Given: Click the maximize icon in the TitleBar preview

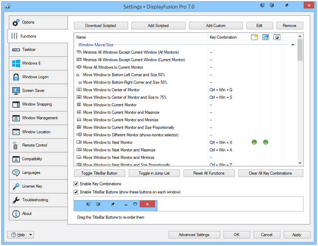Looking at the screenshot, I should (x=135, y=204).
